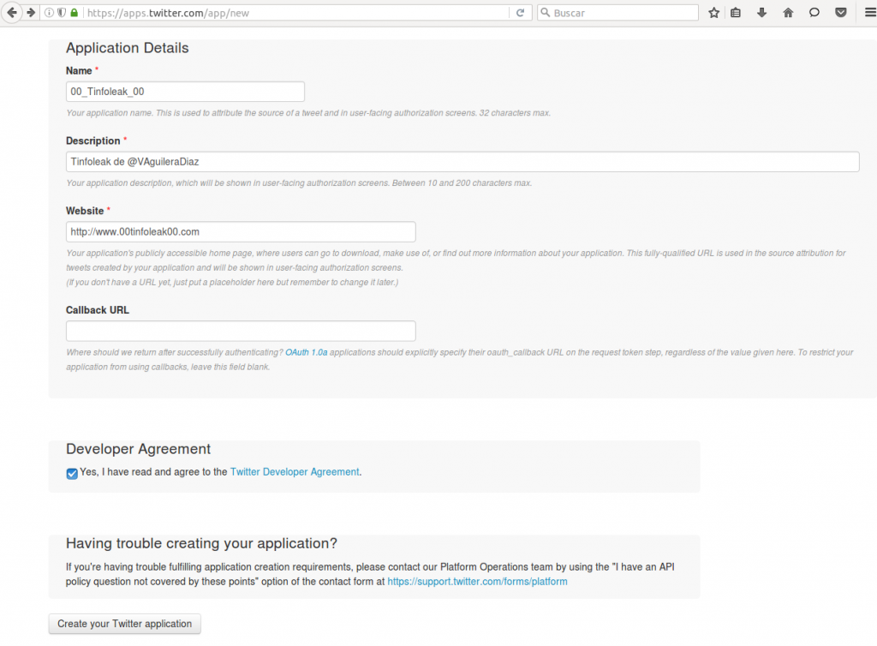Click the application Name input field

coord(185,92)
